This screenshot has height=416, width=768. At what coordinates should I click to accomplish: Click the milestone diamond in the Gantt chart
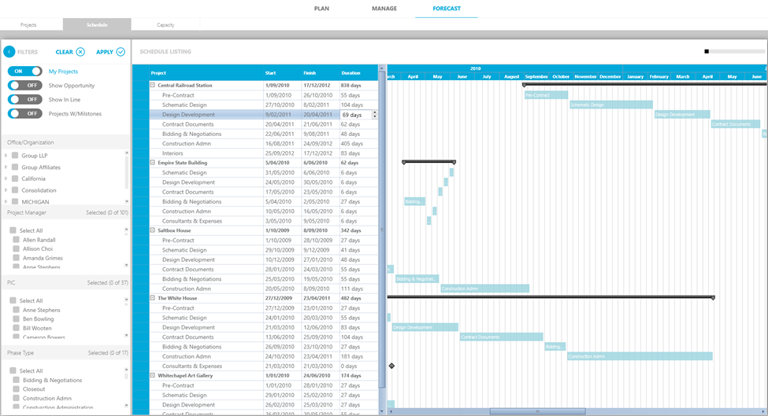click(391, 366)
